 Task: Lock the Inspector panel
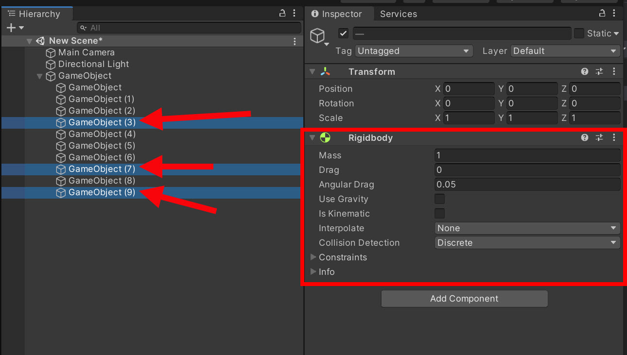pyautogui.click(x=602, y=14)
